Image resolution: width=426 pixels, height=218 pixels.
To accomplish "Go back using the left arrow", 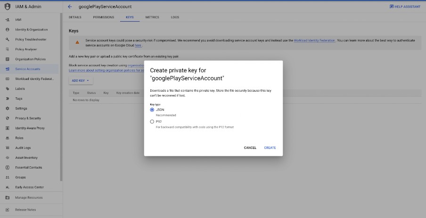I will point(70,7).
